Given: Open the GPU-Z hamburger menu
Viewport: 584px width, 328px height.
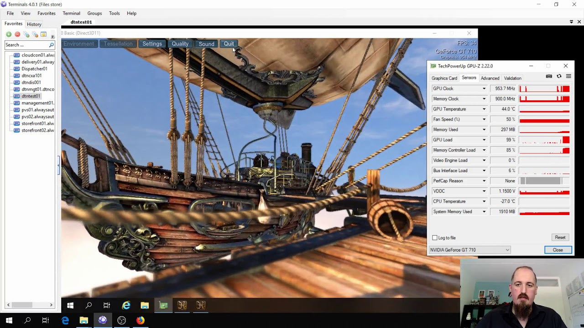Looking at the screenshot, I should coord(568,77).
